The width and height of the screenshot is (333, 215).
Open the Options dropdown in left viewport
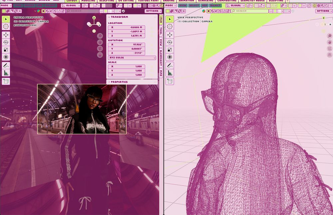153,11
